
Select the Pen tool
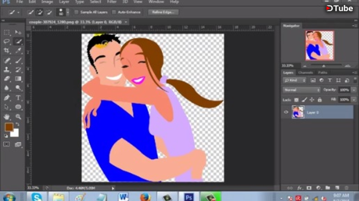pos(7,98)
